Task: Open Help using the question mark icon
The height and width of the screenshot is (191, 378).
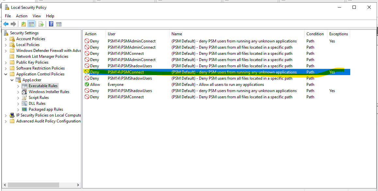Action: (x=51, y=24)
